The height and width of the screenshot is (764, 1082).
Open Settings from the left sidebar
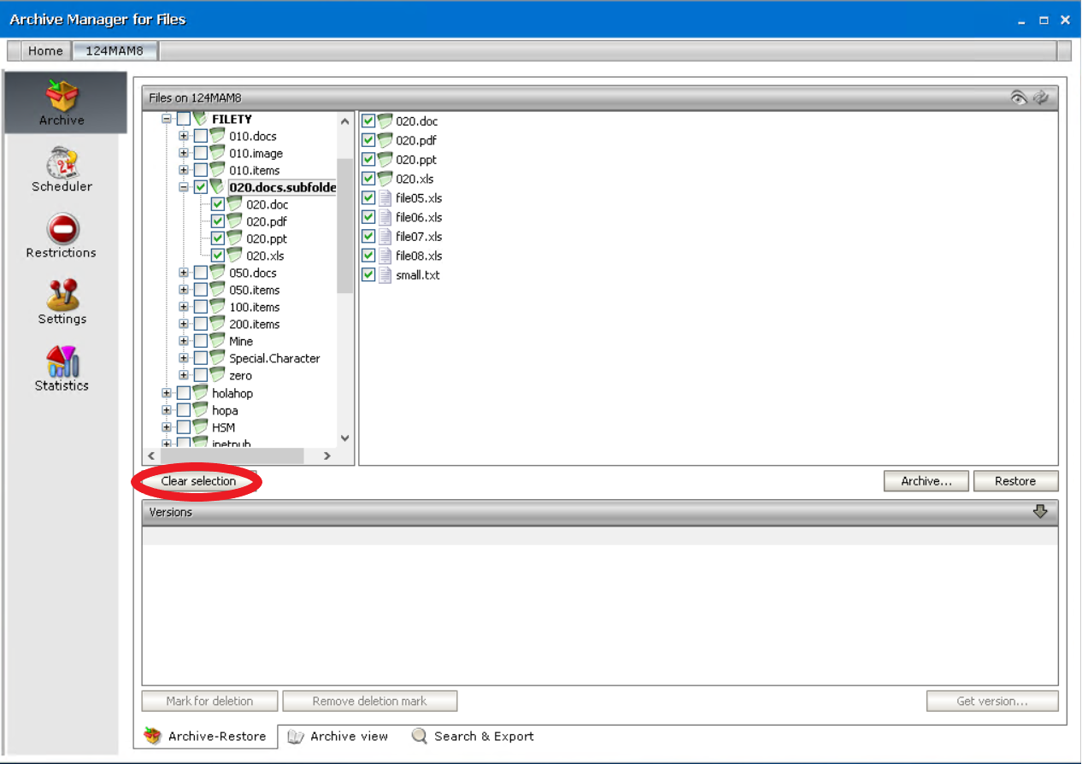coord(61,303)
